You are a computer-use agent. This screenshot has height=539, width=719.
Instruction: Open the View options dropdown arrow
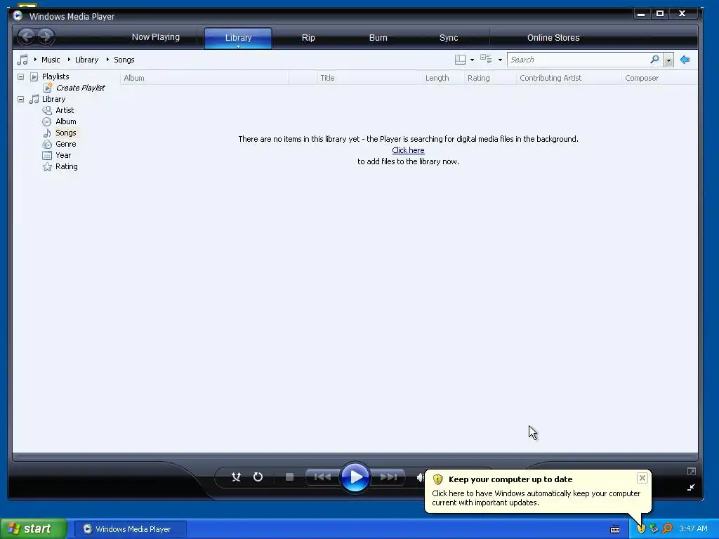click(500, 60)
